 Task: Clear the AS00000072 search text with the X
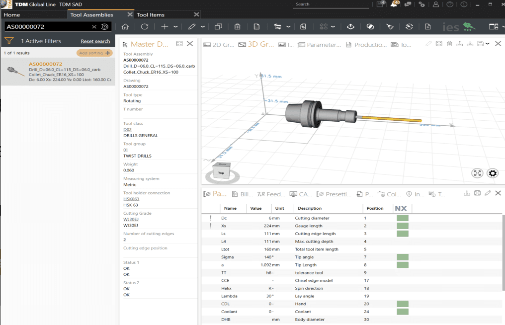(94, 27)
